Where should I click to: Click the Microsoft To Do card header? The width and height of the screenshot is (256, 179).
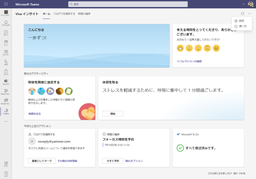point(188,134)
